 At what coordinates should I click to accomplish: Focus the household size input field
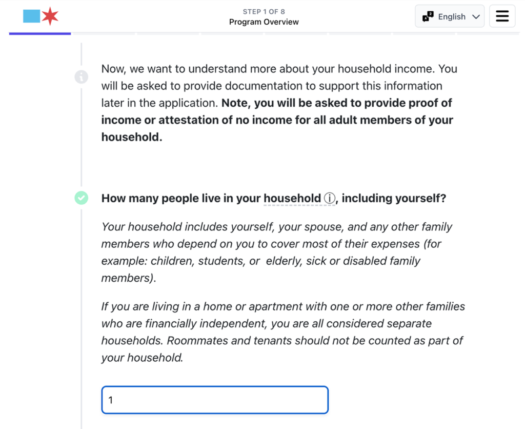click(215, 400)
